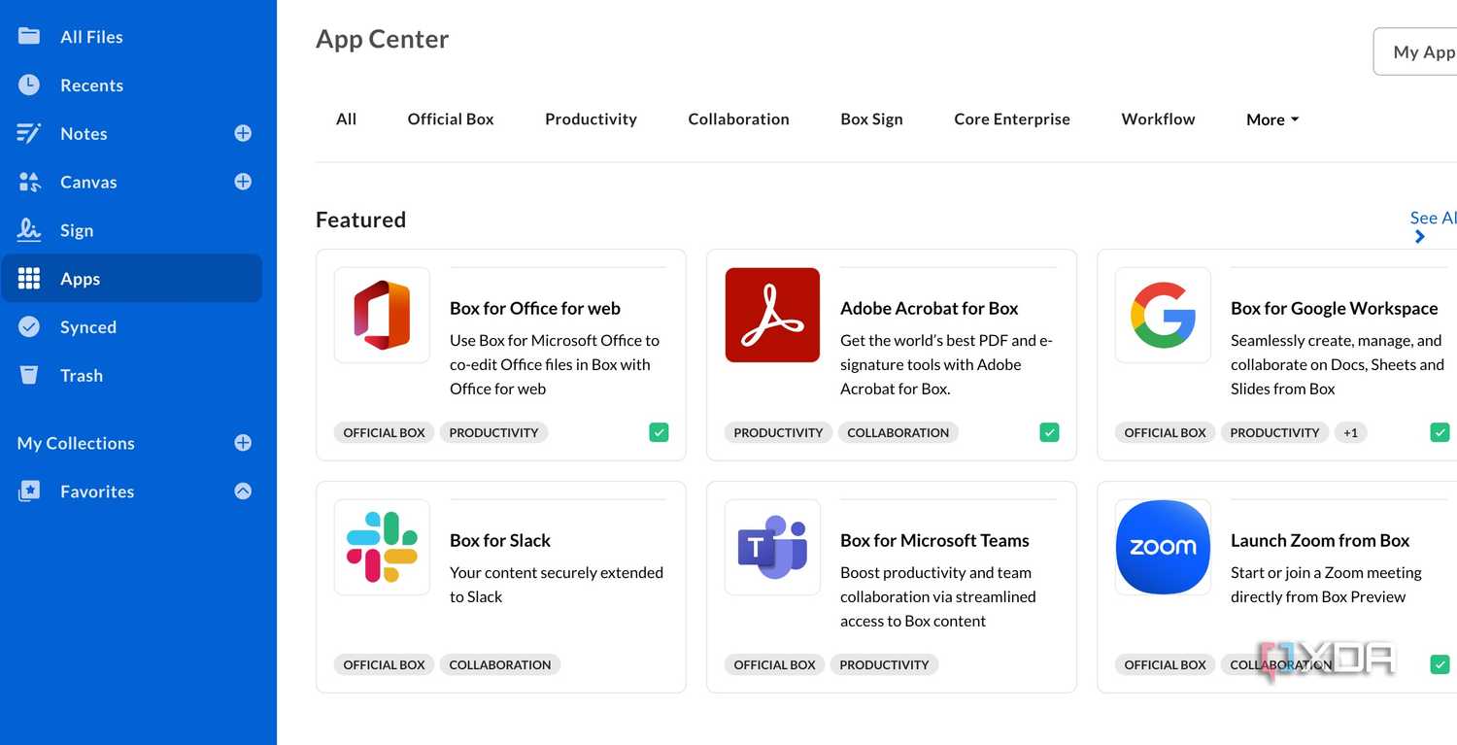Go to All Files in sidebar
The height and width of the screenshot is (745, 1457).
click(x=91, y=36)
